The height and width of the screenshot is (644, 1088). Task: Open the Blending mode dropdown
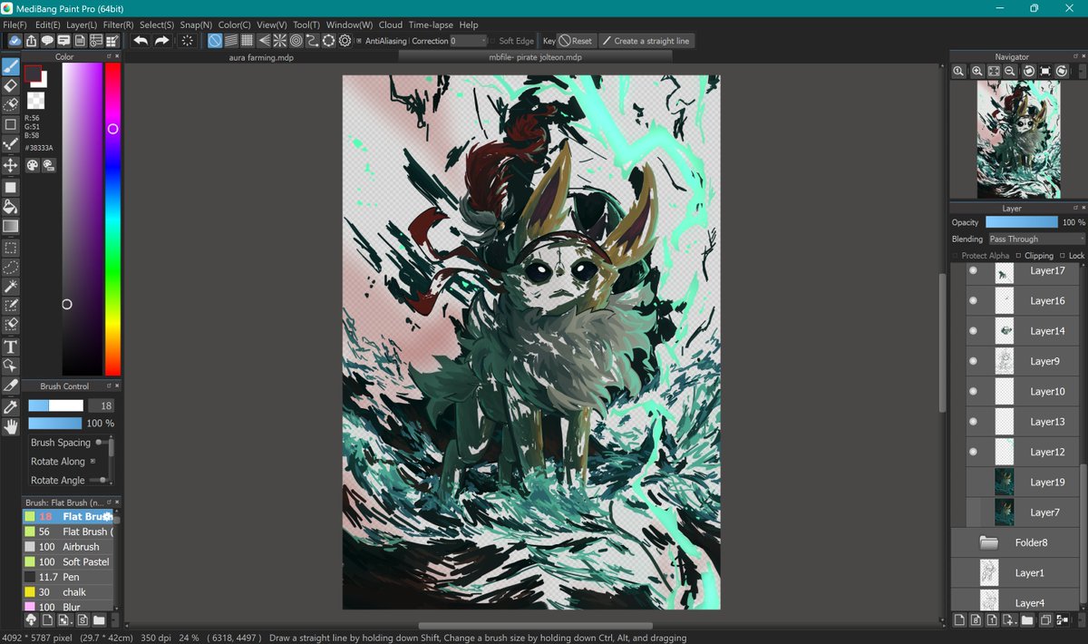coord(1036,239)
